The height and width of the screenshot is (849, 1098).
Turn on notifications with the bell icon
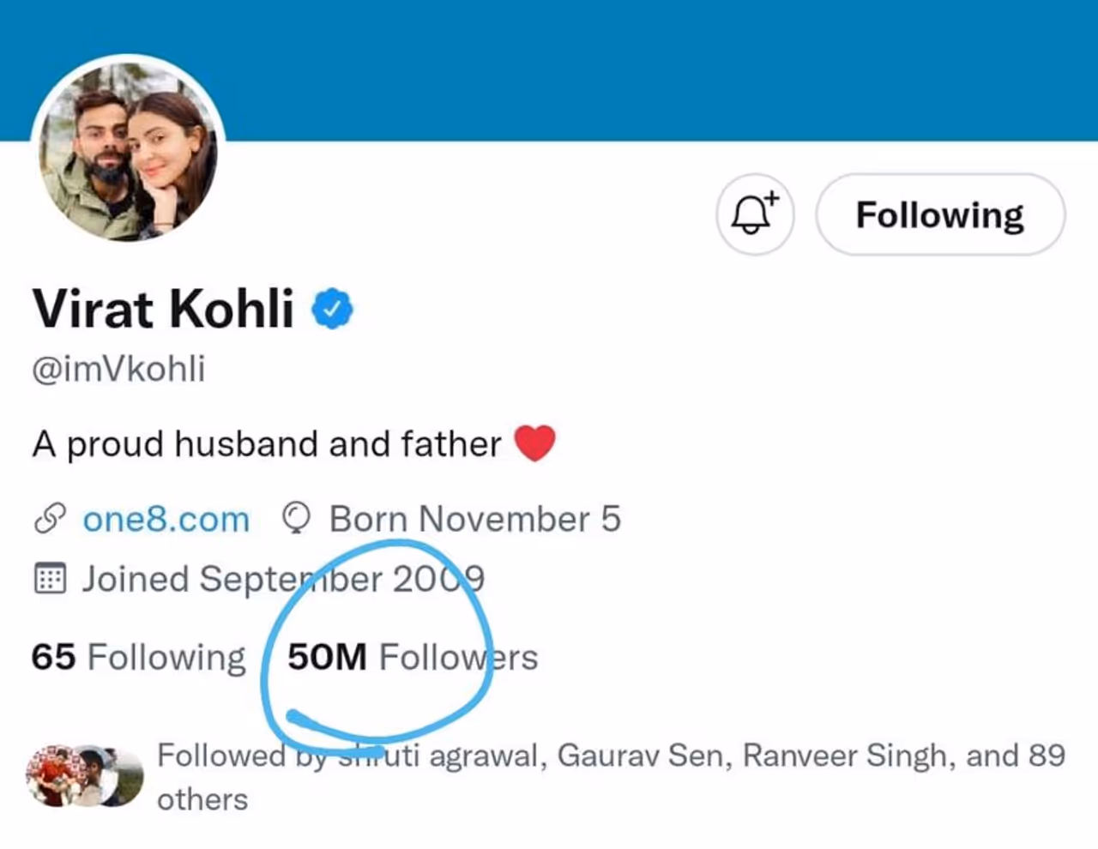click(x=754, y=214)
